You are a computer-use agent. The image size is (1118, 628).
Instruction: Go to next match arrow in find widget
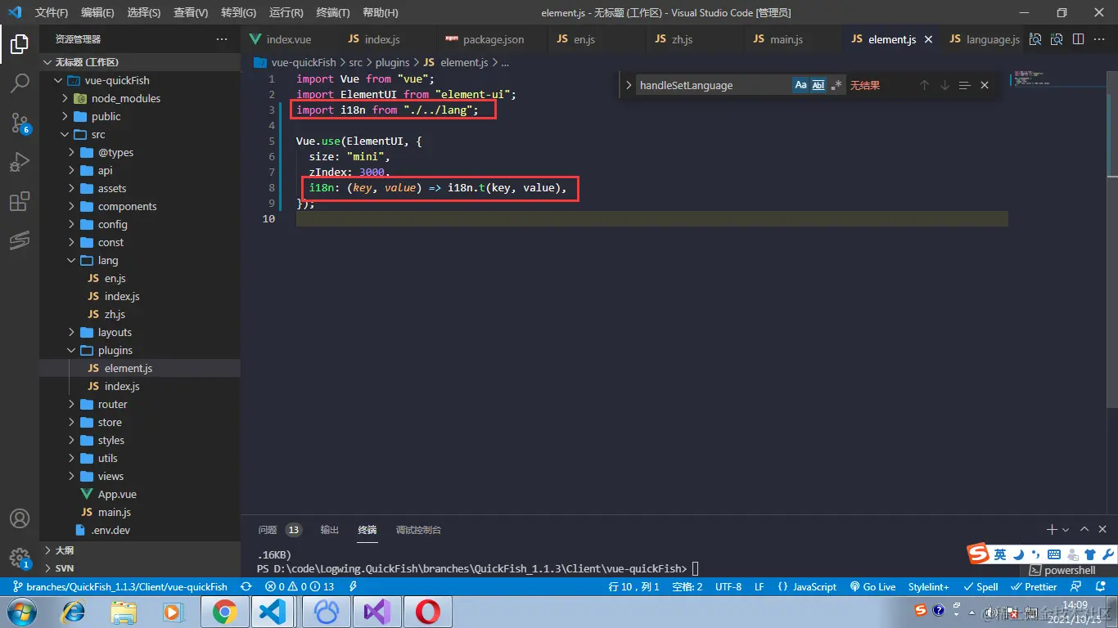[944, 85]
